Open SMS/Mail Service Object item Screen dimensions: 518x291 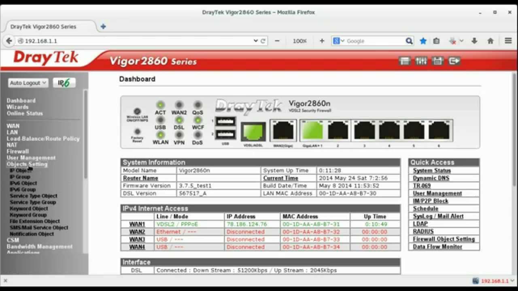coord(39,228)
